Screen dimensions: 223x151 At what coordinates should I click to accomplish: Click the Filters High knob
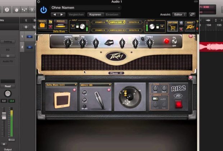[x=164, y=88]
